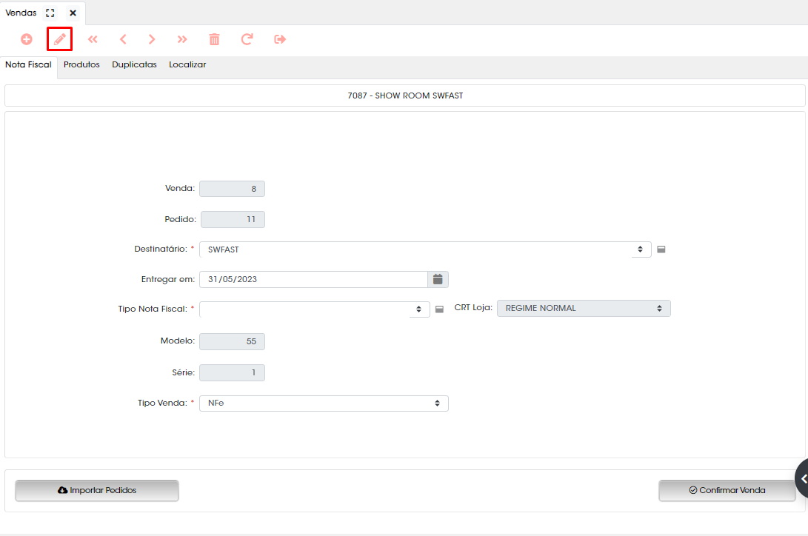Open the calendar picker for Entregar em
This screenshot has width=808, height=536.
click(438, 279)
